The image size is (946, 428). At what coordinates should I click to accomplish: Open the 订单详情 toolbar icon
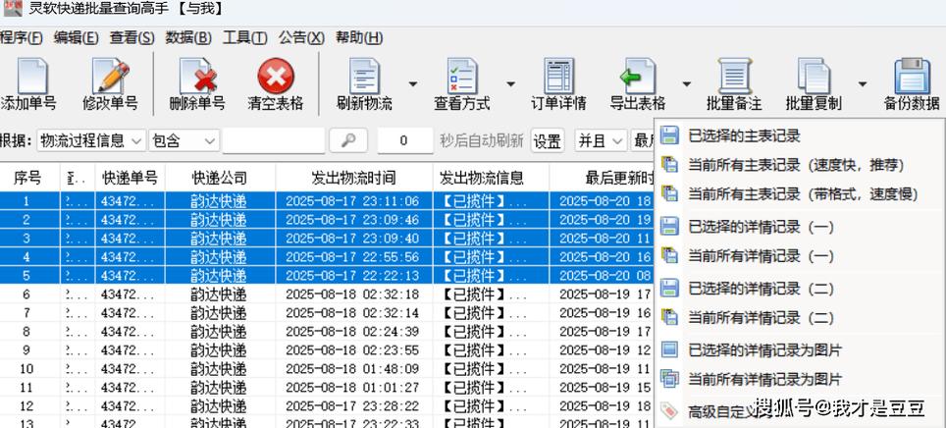click(558, 78)
